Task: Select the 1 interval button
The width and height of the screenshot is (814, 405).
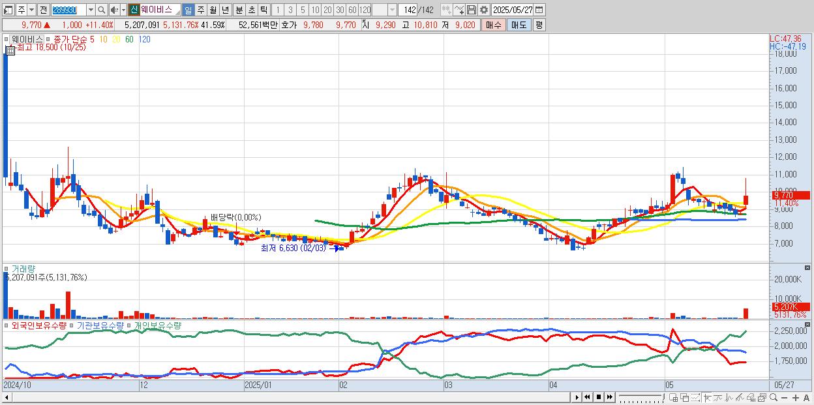Action: coord(278,10)
